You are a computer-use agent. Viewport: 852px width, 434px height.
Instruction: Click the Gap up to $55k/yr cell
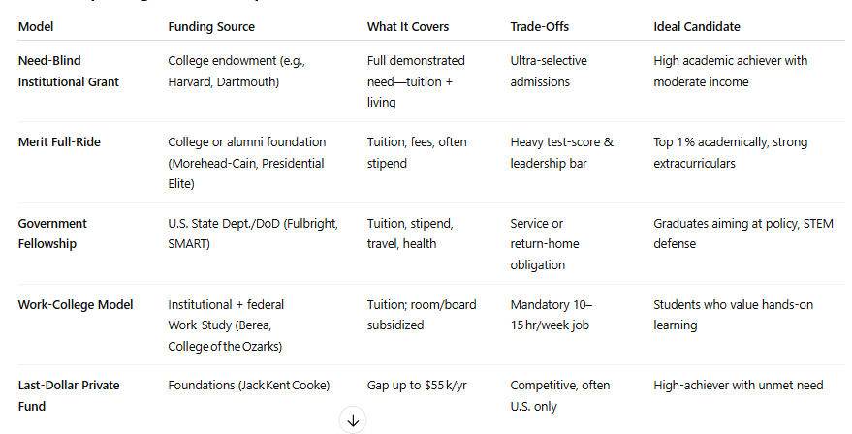[416, 386]
